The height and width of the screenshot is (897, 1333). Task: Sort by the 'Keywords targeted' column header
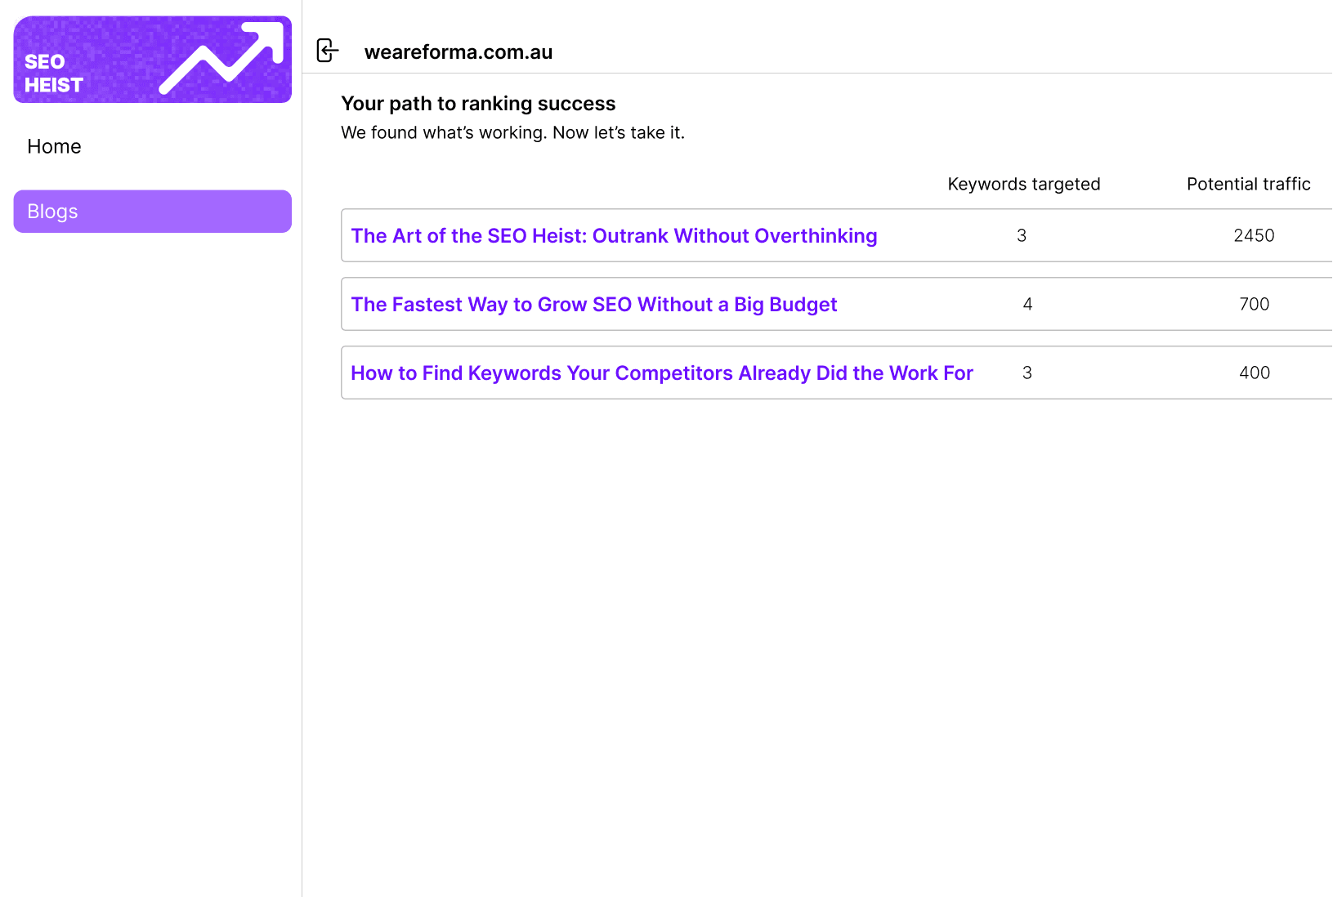(x=1023, y=184)
